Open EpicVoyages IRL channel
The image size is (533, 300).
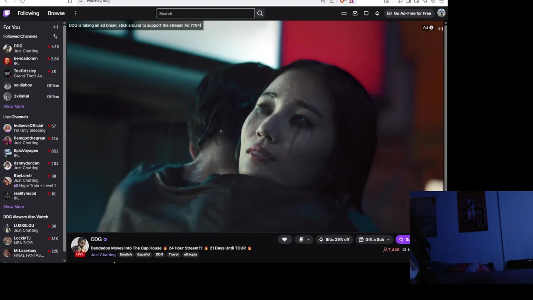[31, 153]
